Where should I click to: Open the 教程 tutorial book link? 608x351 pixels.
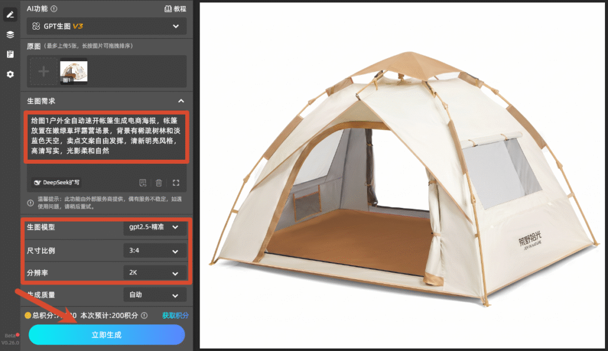pyautogui.click(x=175, y=8)
